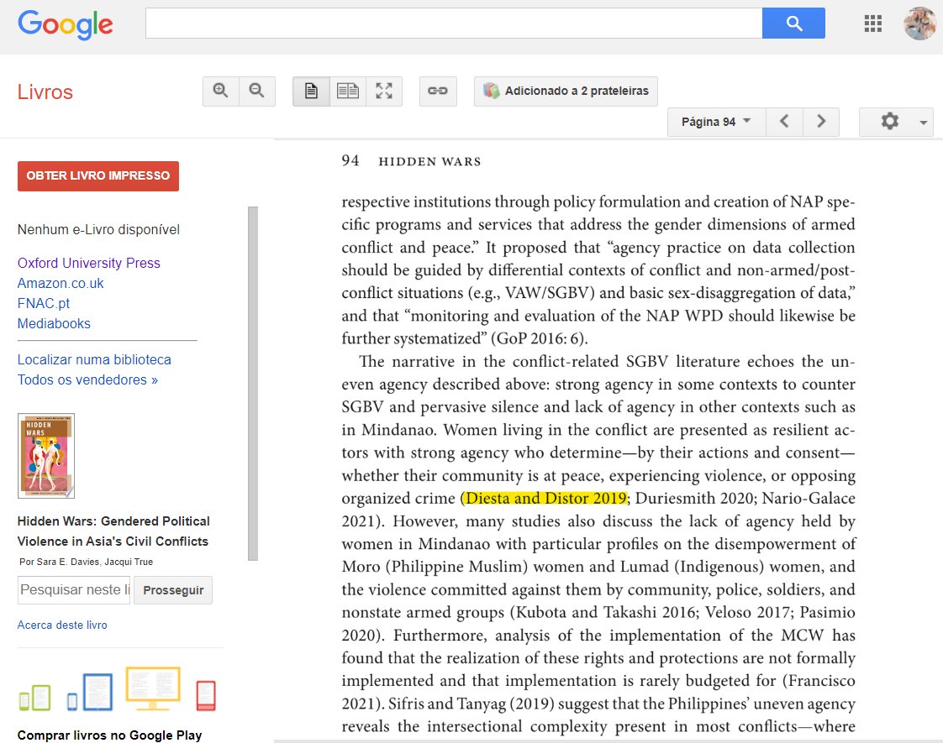Screen dimensions: 943x743
Task: Go to the next page arrow
Action: point(821,122)
